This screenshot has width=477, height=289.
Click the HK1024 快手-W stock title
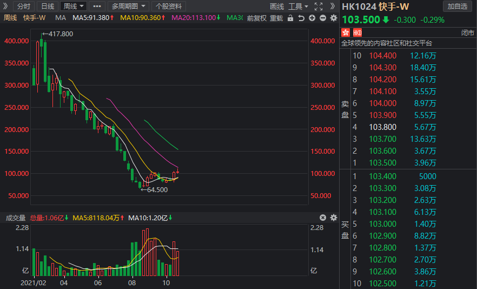375,6
